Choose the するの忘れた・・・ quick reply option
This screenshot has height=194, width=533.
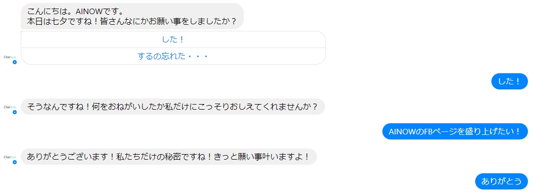coord(173,56)
